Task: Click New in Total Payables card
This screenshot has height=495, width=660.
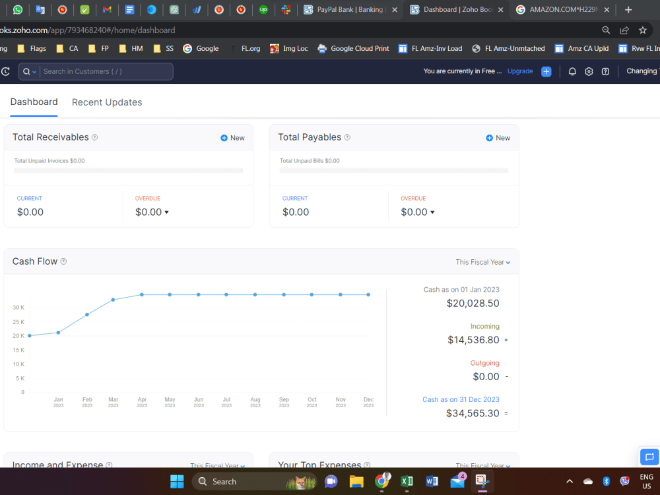Action: pyautogui.click(x=498, y=138)
